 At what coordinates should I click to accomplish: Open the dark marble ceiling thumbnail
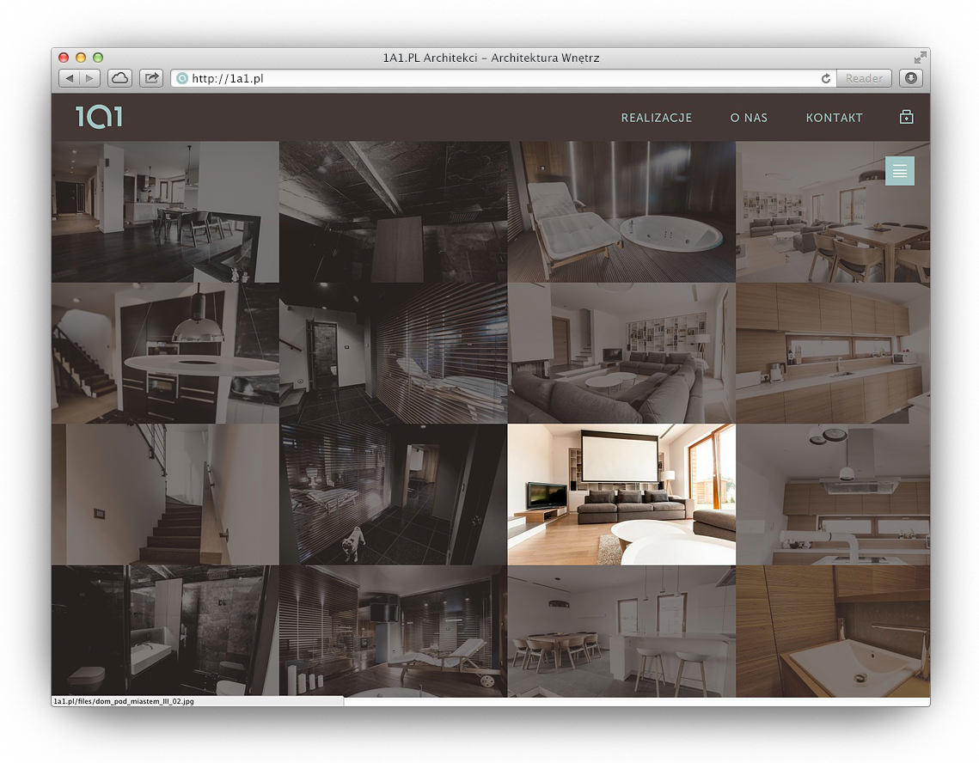(394, 211)
